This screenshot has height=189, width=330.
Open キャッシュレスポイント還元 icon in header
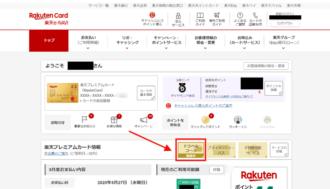pyautogui.click(x=153, y=19)
